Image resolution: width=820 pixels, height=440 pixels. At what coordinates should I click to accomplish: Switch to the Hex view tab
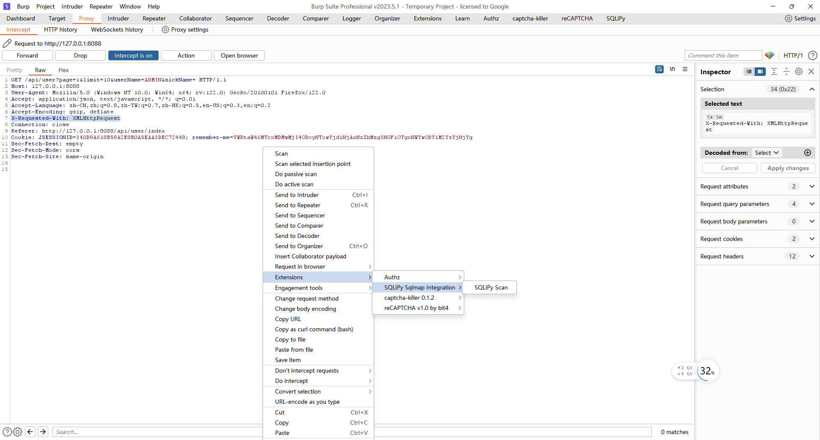click(64, 70)
